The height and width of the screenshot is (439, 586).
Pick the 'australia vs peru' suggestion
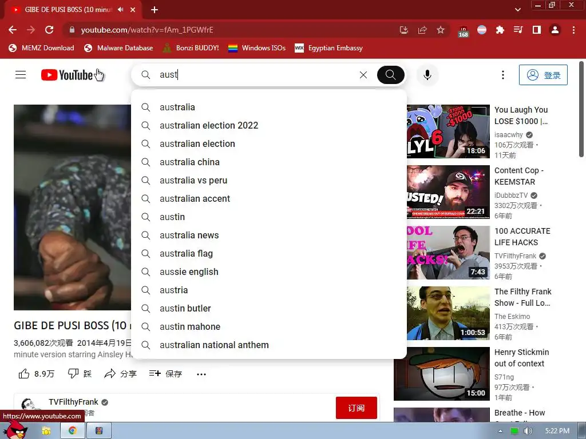click(269, 180)
